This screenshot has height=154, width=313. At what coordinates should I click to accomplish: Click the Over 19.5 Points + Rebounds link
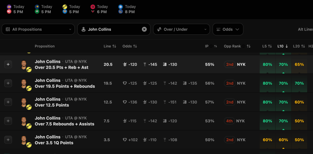click(x=65, y=86)
